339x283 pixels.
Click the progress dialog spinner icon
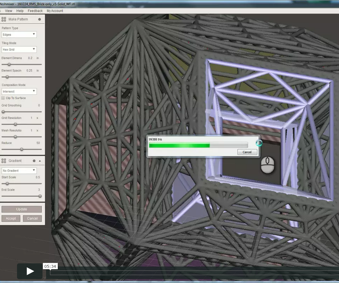click(259, 143)
